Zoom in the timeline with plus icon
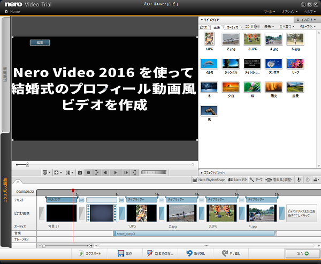The height and width of the screenshot is (264, 321). pos(91,246)
